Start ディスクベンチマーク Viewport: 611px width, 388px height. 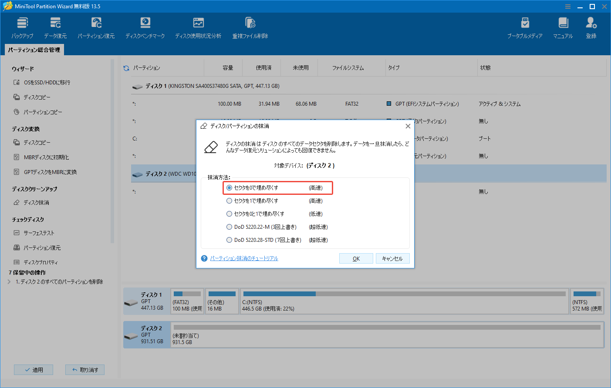(145, 26)
